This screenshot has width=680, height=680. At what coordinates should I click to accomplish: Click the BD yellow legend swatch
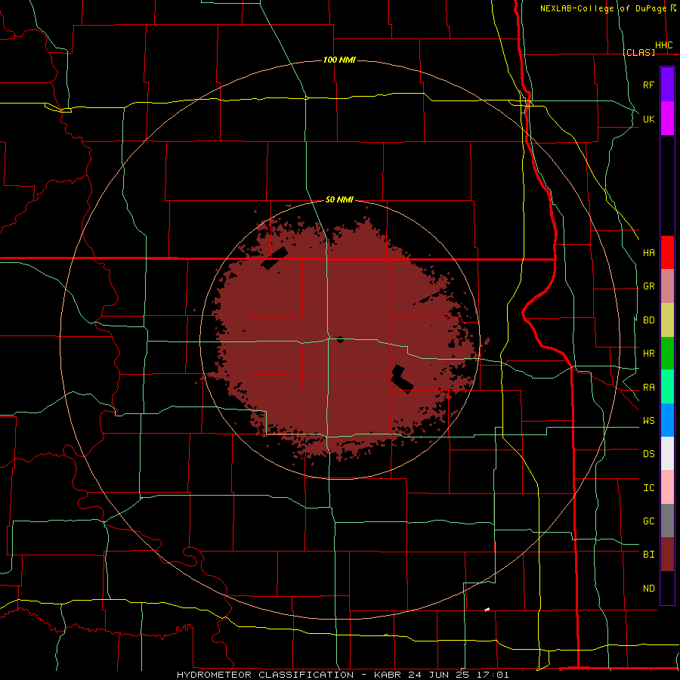click(667, 320)
